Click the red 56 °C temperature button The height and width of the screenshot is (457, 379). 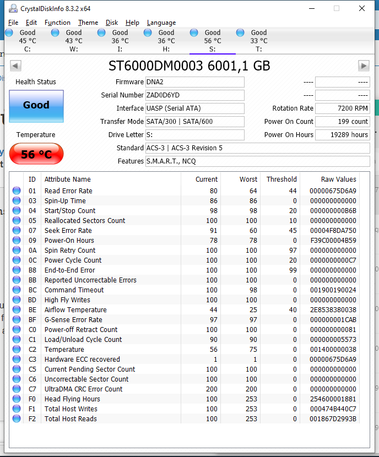36,154
